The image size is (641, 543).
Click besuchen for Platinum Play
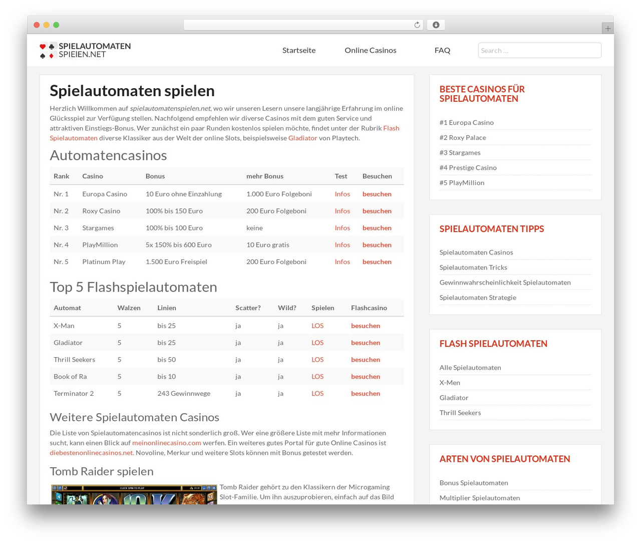coord(377,262)
